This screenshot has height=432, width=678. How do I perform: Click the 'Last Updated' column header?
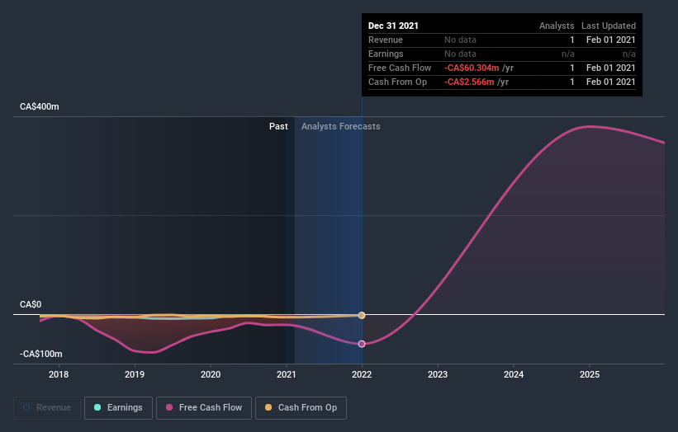(609, 26)
